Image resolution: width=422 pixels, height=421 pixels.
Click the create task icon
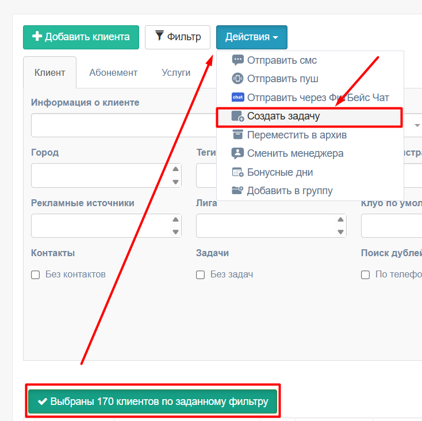pos(237,116)
